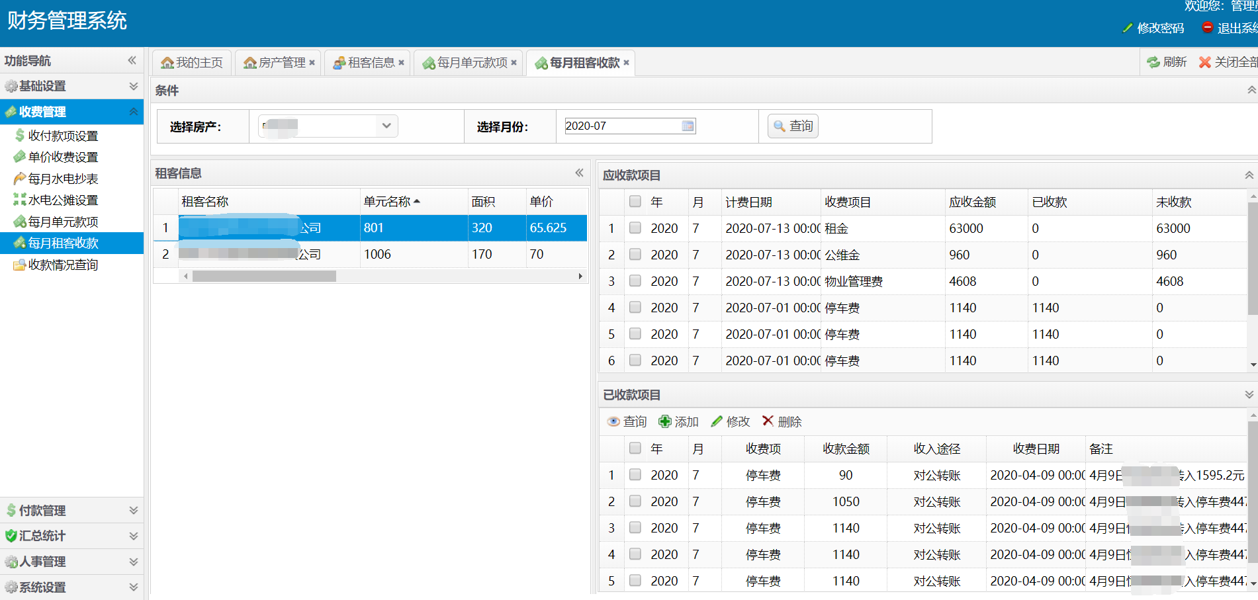Toggle select-all checkbox in 已收款项目 header
The width and height of the screenshot is (1258, 600).
[x=635, y=448]
